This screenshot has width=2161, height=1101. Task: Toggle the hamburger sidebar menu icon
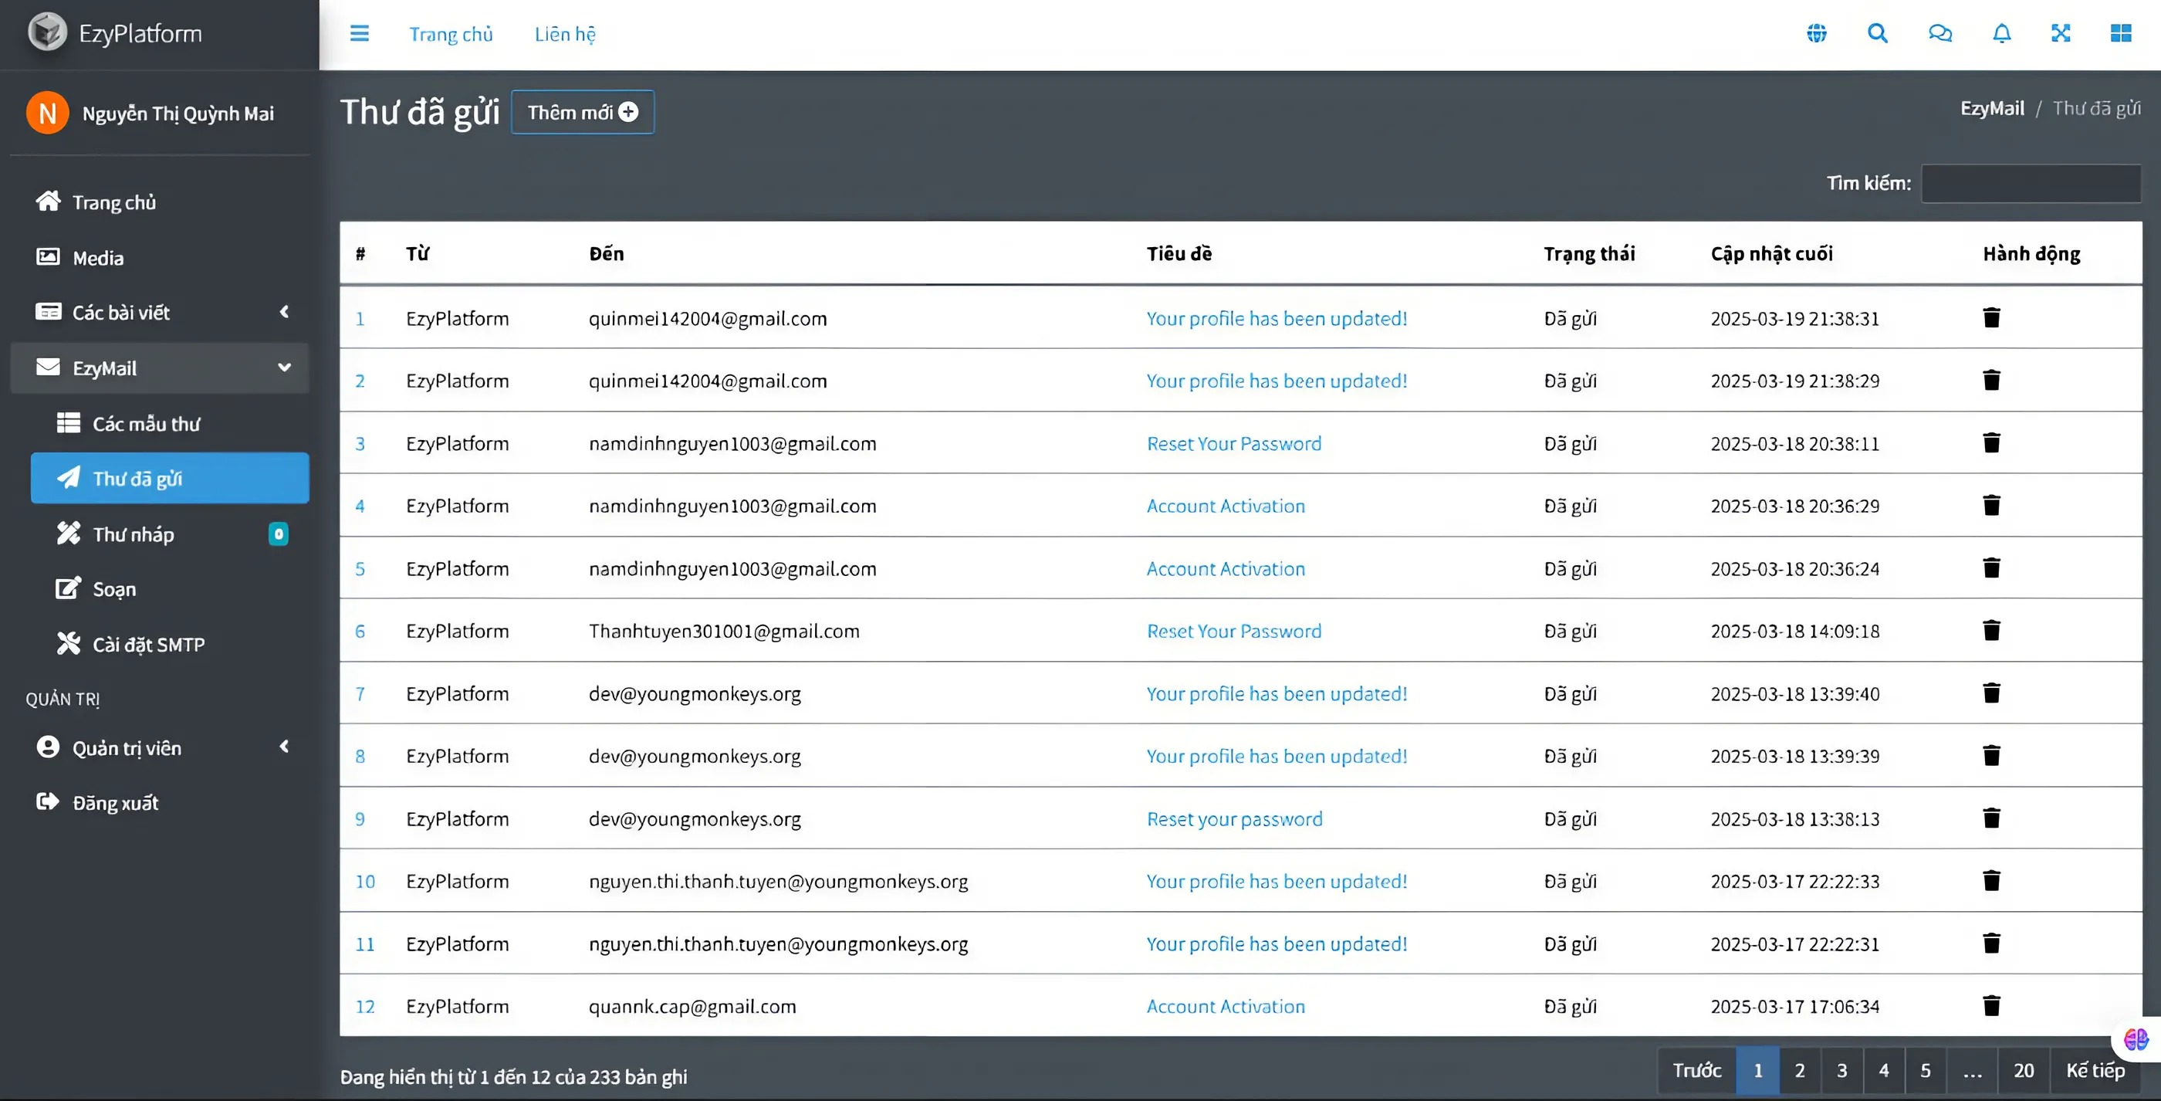coord(359,33)
